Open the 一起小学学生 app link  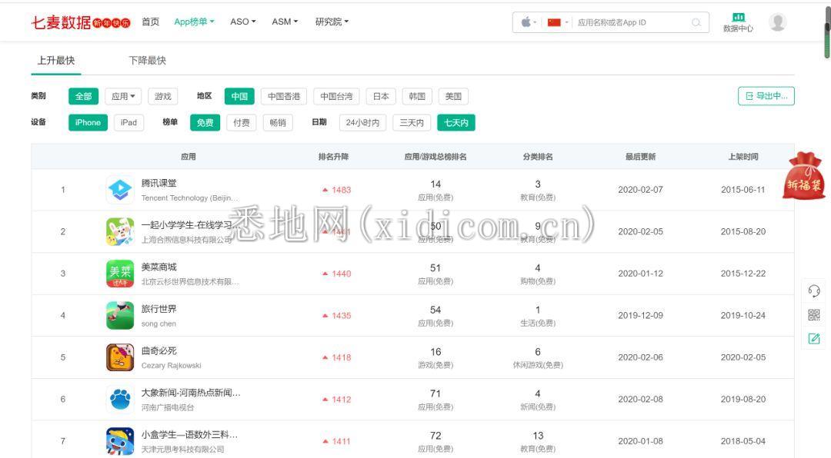point(190,225)
